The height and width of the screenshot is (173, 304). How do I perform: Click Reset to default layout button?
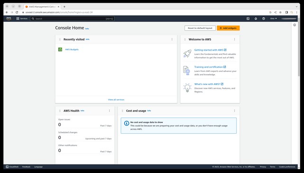200,28
